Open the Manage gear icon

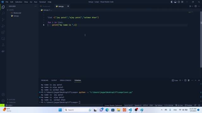3,101
